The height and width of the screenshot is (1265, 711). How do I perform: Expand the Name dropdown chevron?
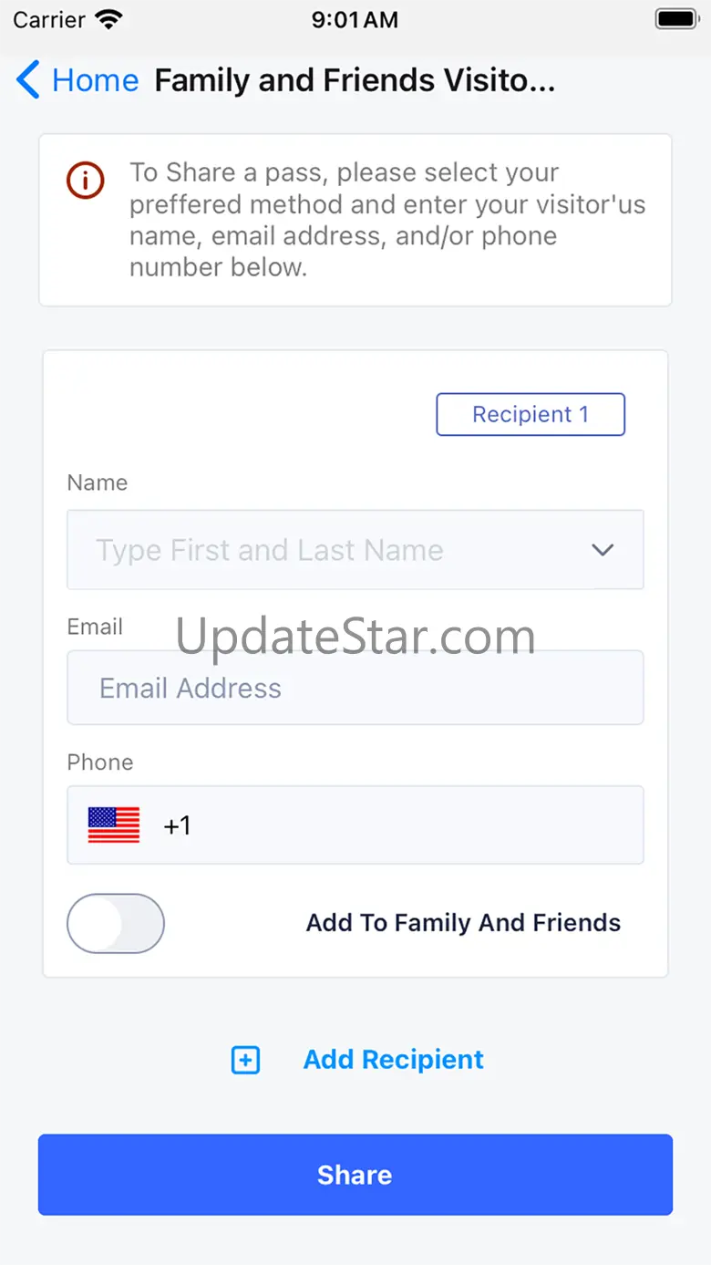point(603,550)
